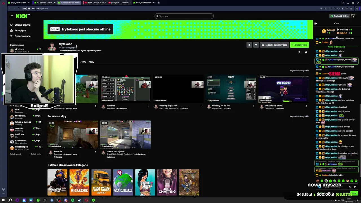Toggle the heart follow button for frytekooo
This screenshot has width=361, height=203.
[x=256, y=45]
